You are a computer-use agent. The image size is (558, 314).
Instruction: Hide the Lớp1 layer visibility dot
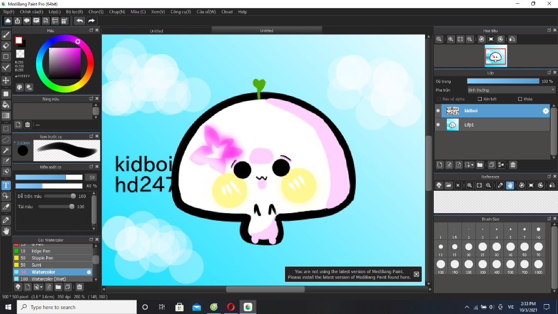[x=438, y=125]
